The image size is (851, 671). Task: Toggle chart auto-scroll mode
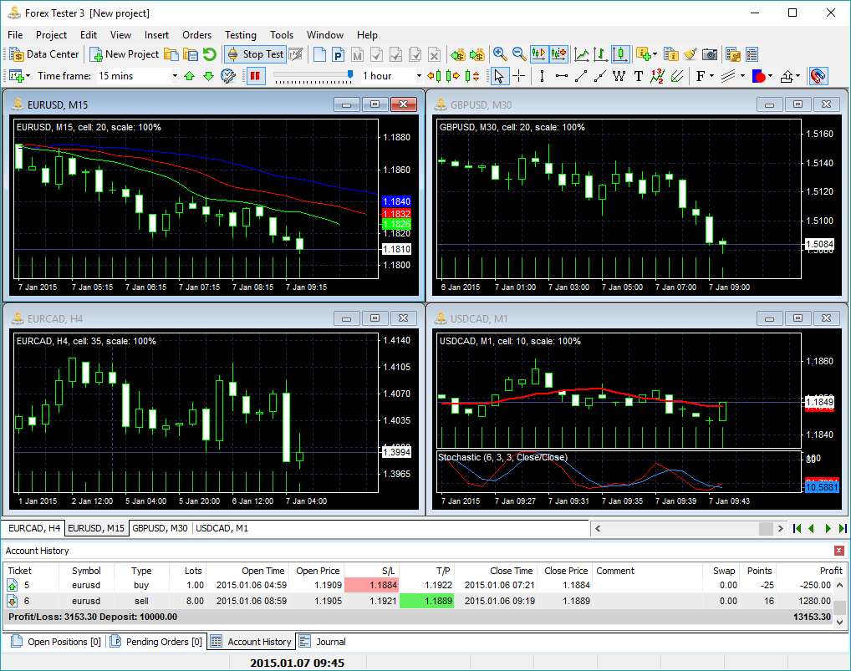tap(538, 54)
